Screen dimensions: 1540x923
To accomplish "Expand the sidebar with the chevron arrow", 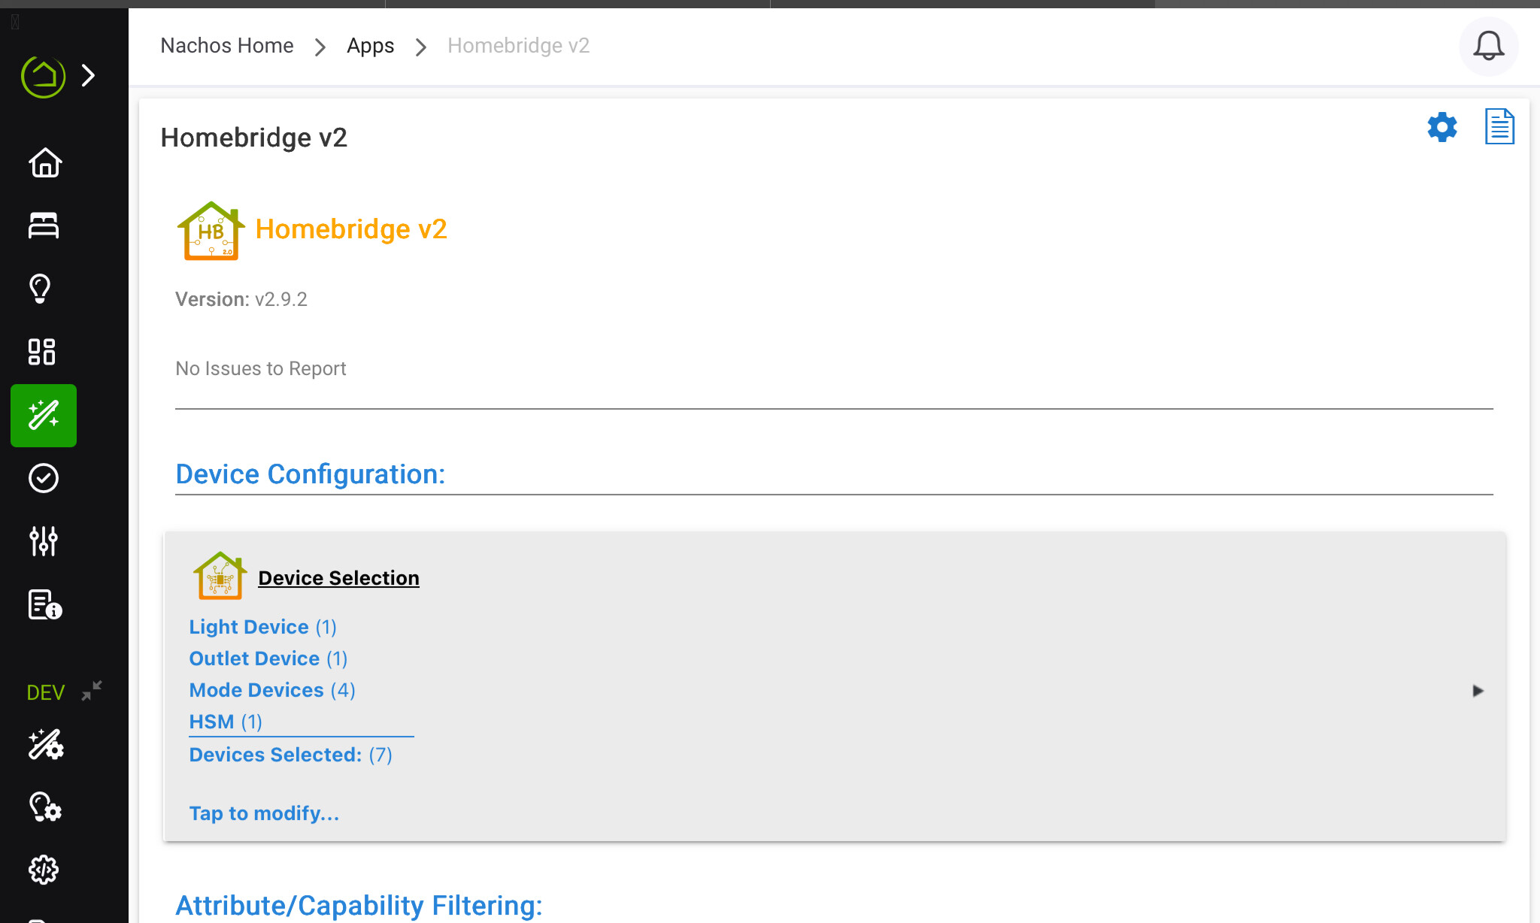I will point(89,75).
